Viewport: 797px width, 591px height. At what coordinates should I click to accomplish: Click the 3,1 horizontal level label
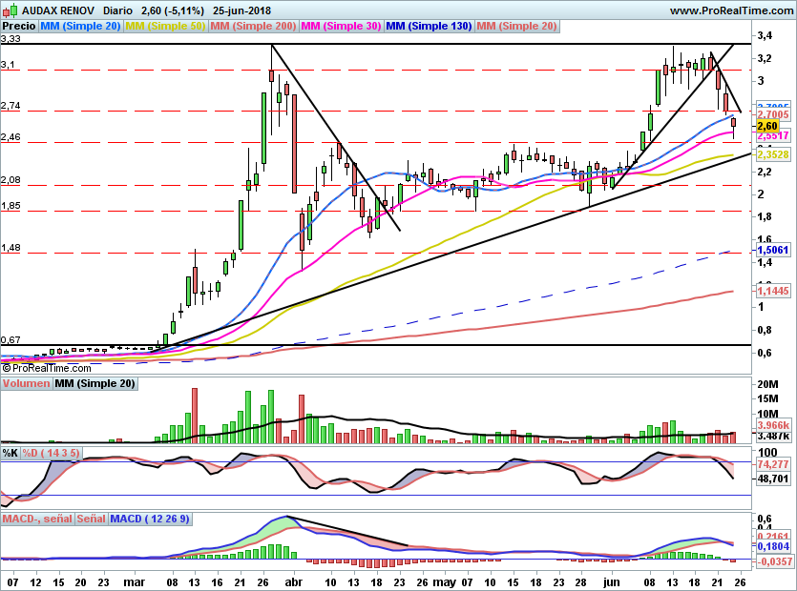[8, 65]
